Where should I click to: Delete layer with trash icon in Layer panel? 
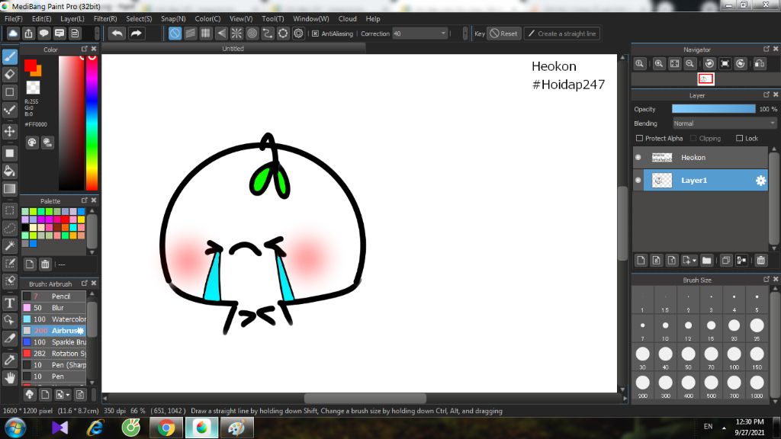760,261
